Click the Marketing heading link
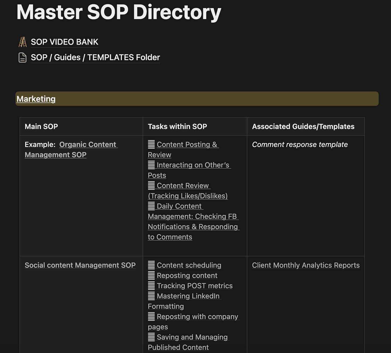391x353 pixels. point(36,99)
